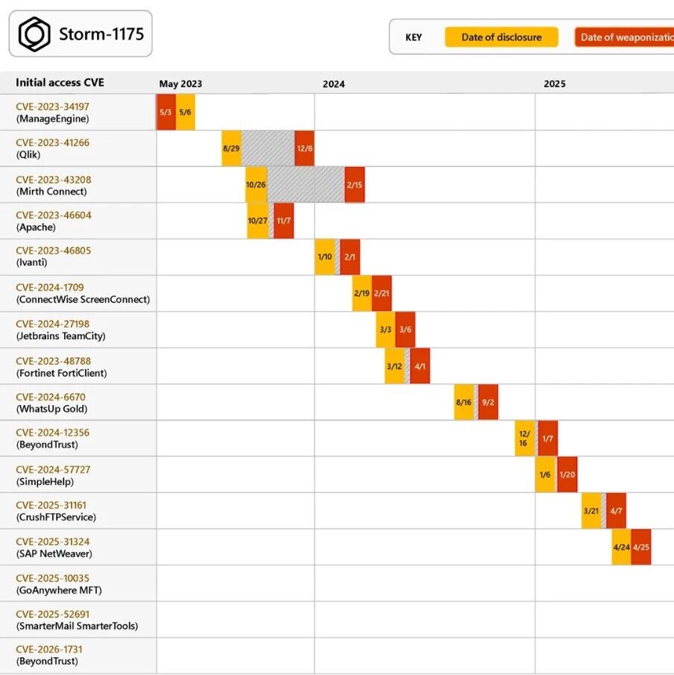Open the CVE-2023-46604 link
674x675 pixels.
click(x=54, y=215)
